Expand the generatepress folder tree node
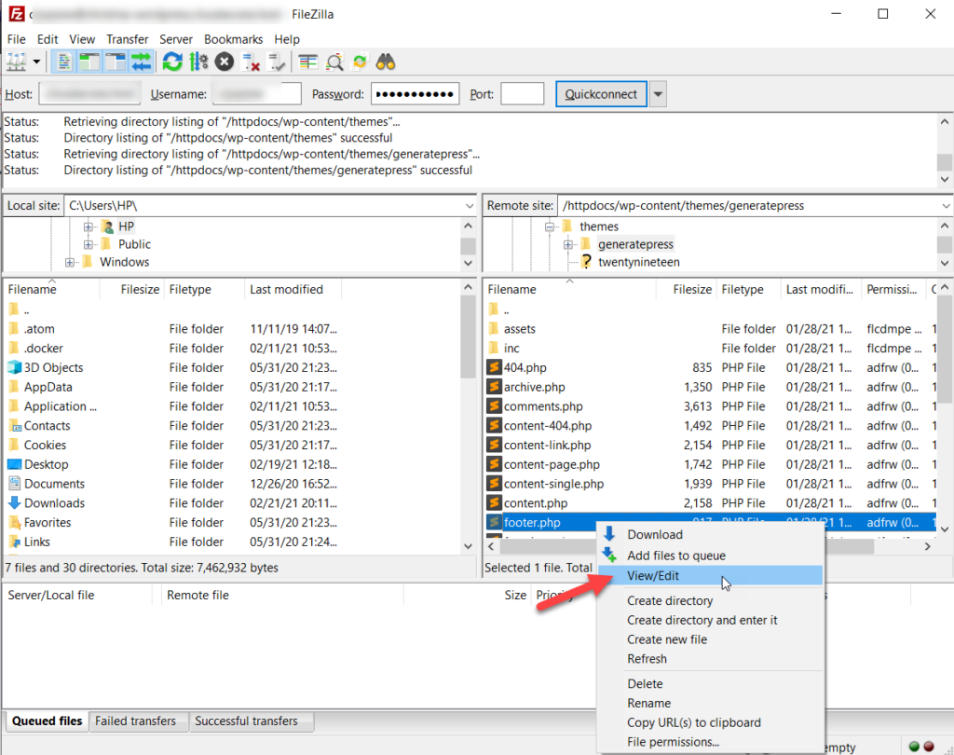This screenshot has width=954, height=755. 568,244
